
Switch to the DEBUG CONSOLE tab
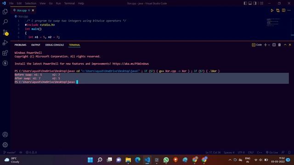54,45
